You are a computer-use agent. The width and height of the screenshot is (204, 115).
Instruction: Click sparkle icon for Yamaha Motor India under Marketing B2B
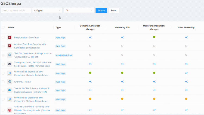122,110
